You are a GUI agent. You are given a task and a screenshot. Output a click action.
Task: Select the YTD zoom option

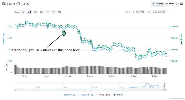pyautogui.click(x=53, y=12)
